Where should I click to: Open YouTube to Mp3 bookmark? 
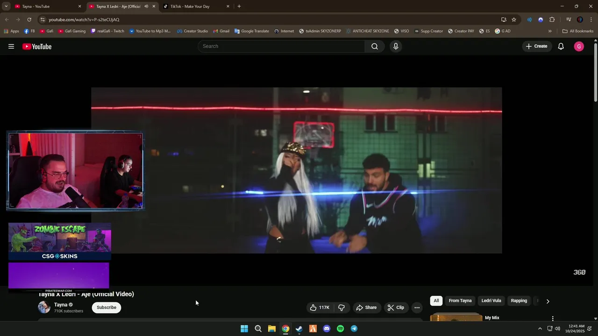(150, 31)
